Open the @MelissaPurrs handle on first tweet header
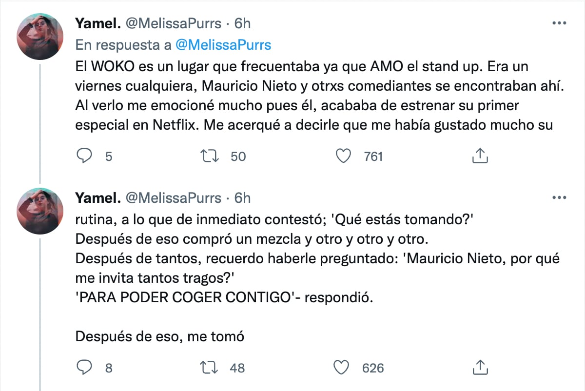Image resolution: width=585 pixels, height=391 pixels. (x=174, y=23)
